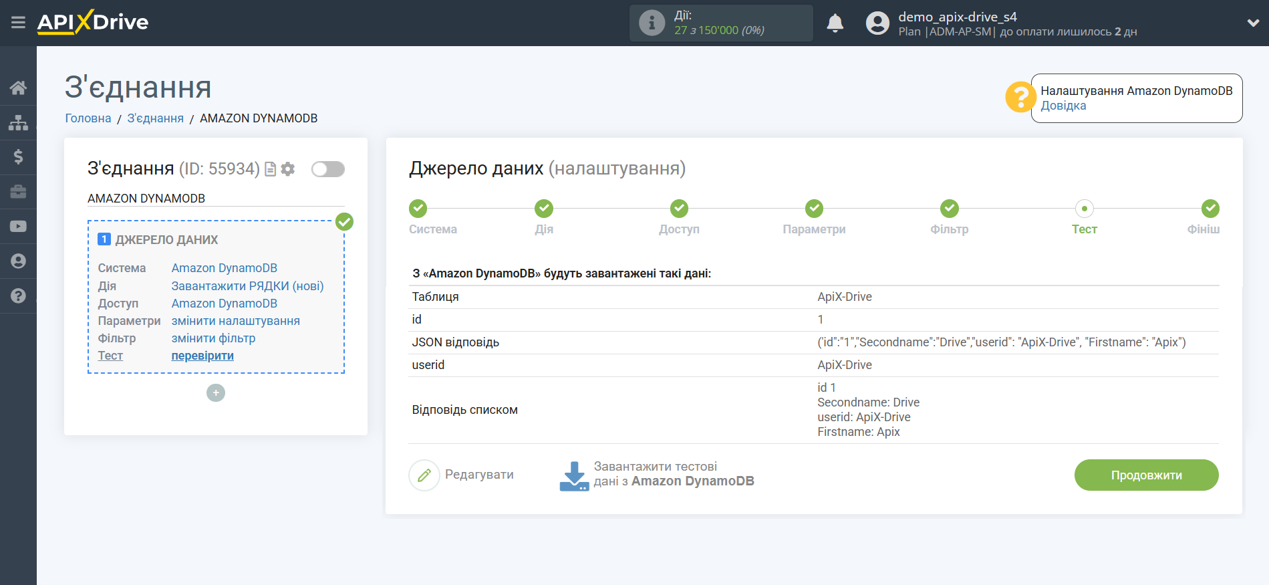This screenshot has height=585, width=1269.
Task: Open YouTube video tutorials icon
Action: coord(18,227)
